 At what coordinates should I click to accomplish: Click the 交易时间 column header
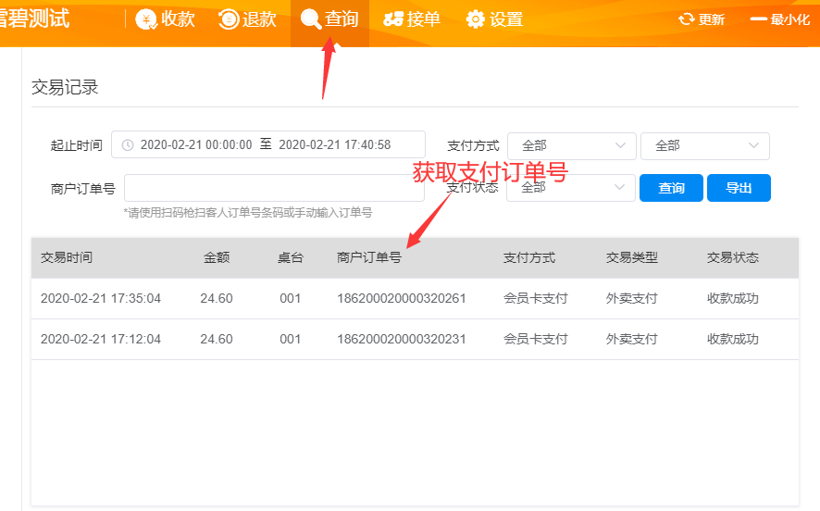(x=67, y=258)
